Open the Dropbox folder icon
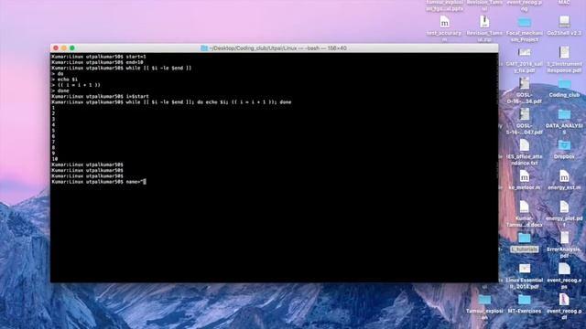The image size is (586, 329). (x=564, y=145)
